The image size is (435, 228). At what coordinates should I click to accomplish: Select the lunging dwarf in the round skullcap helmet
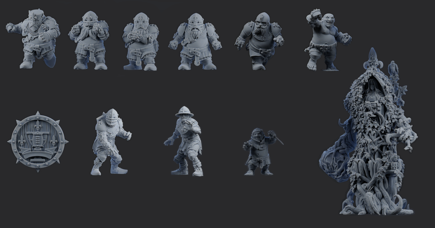click(259, 41)
